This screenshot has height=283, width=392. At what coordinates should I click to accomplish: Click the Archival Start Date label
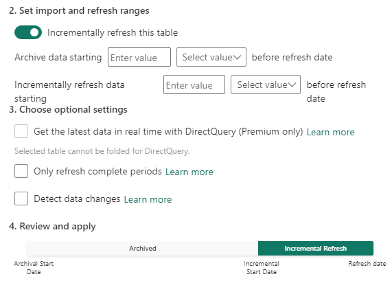[x=34, y=267]
